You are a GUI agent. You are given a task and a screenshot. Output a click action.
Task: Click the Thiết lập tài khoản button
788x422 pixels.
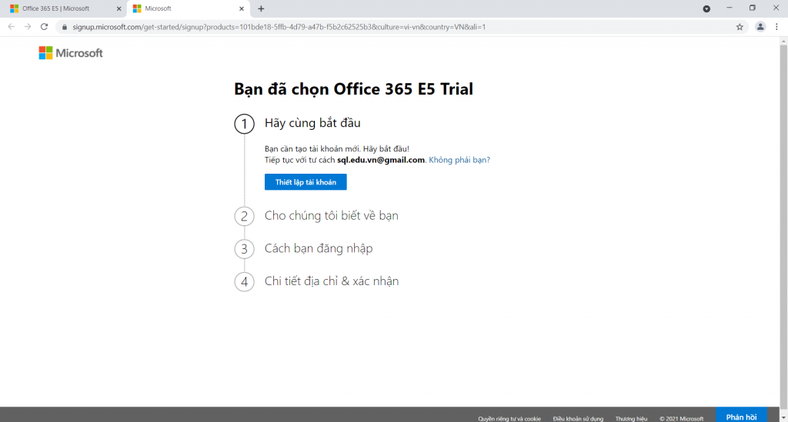coord(306,182)
